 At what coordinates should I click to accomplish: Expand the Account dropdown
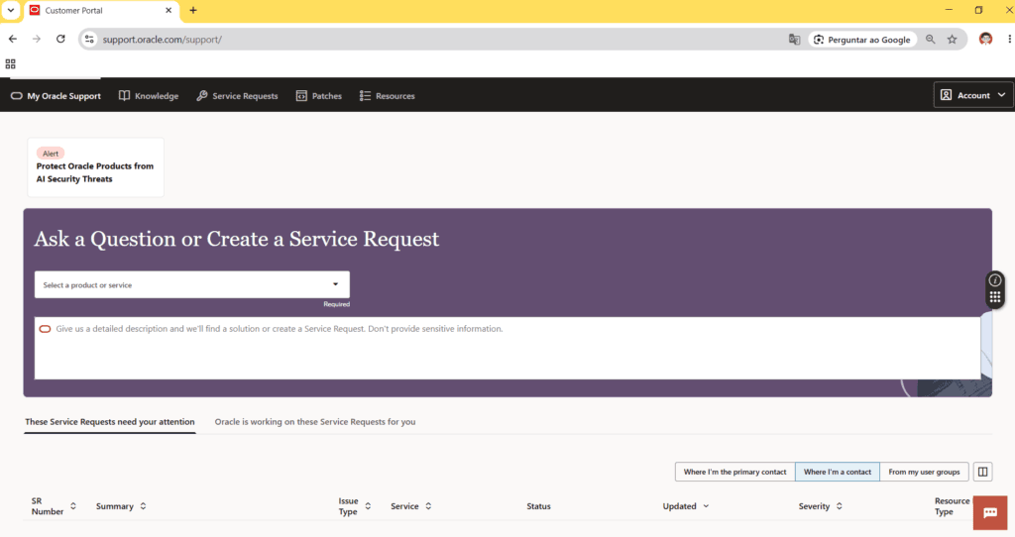pyautogui.click(x=973, y=95)
